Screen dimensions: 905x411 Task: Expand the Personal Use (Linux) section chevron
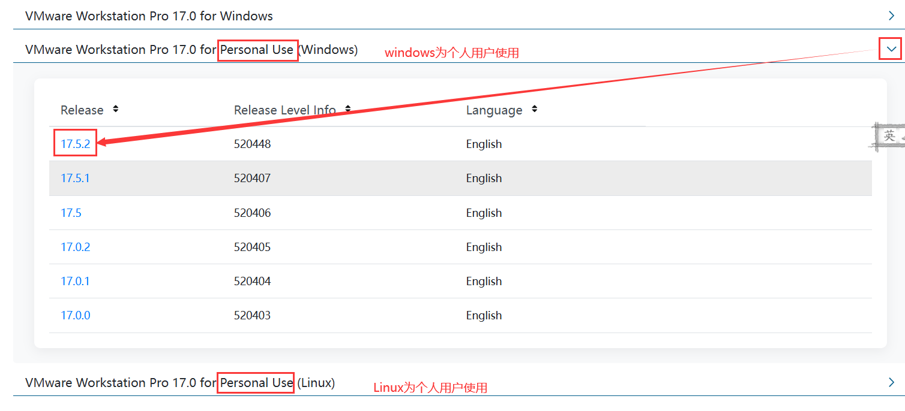892,382
